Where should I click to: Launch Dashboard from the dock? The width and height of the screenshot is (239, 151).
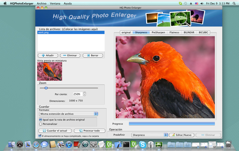(x=20, y=144)
